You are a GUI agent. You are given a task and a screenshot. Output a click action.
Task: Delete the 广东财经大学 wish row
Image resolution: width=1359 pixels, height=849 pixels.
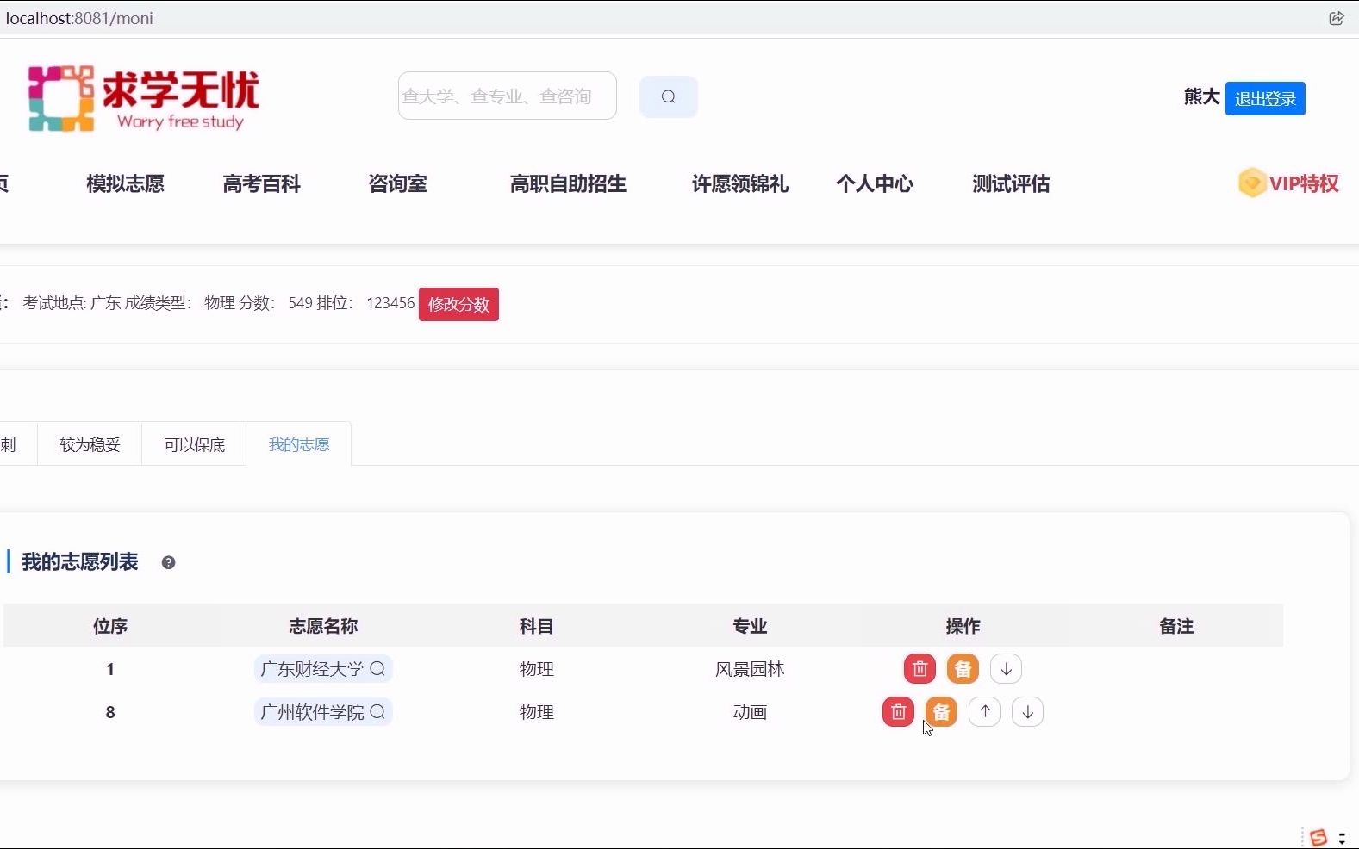920,669
